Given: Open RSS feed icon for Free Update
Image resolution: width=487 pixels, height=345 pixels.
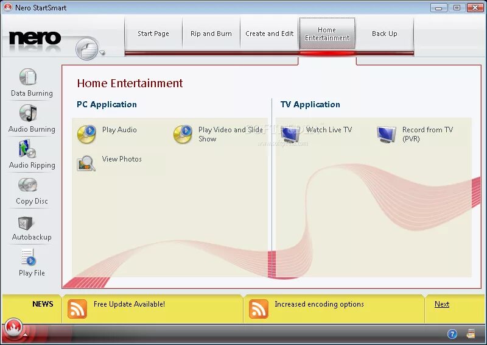Looking at the screenshot, I should click(x=77, y=309).
